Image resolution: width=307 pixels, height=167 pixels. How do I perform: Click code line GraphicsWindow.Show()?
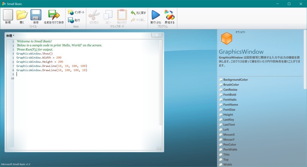34,53
